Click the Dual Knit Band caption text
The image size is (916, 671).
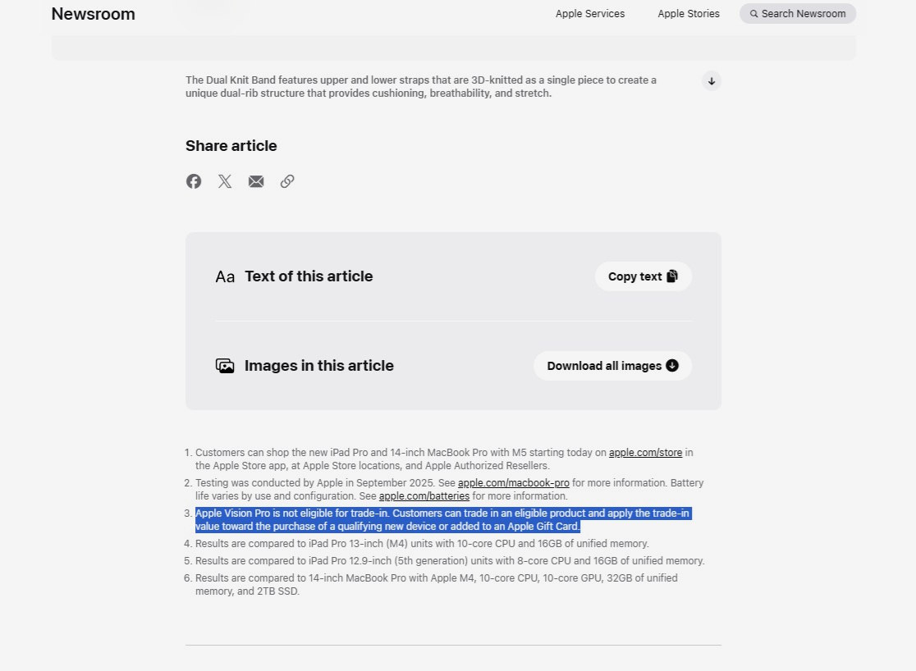tap(420, 87)
